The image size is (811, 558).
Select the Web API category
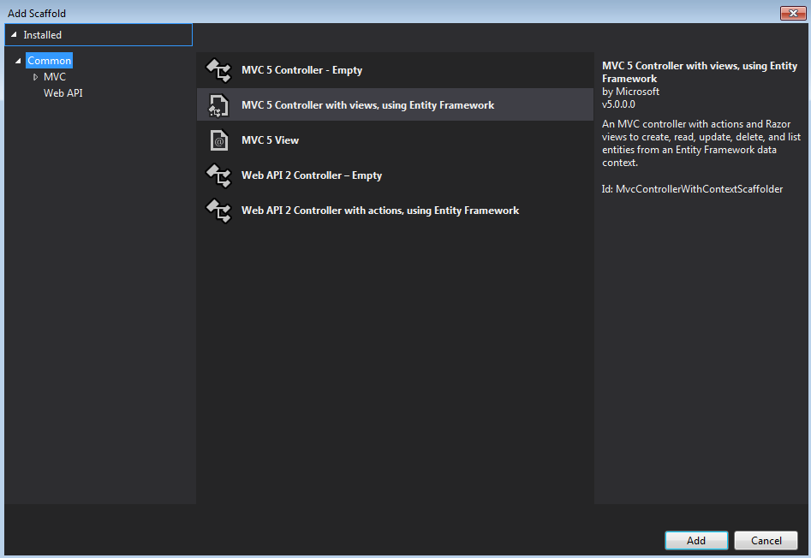click(x=63, y=93)
